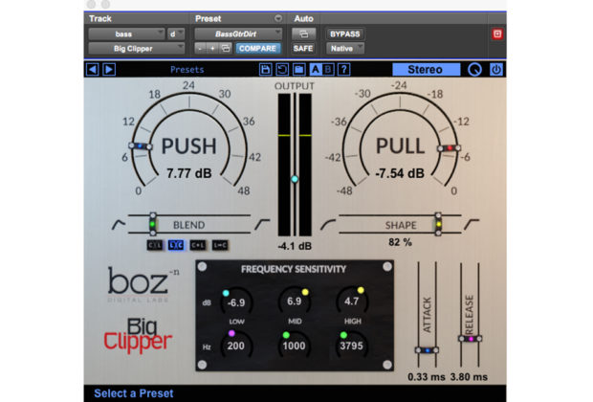Click the rounded curve icon left of SHAPE
Viewport: 593px width, 402px height.
coord(328,225)
